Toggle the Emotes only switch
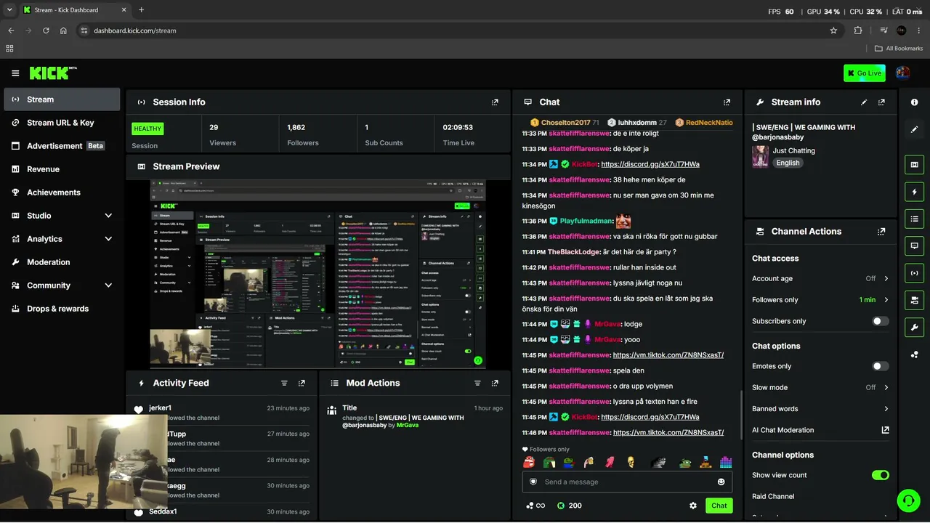 880,366
